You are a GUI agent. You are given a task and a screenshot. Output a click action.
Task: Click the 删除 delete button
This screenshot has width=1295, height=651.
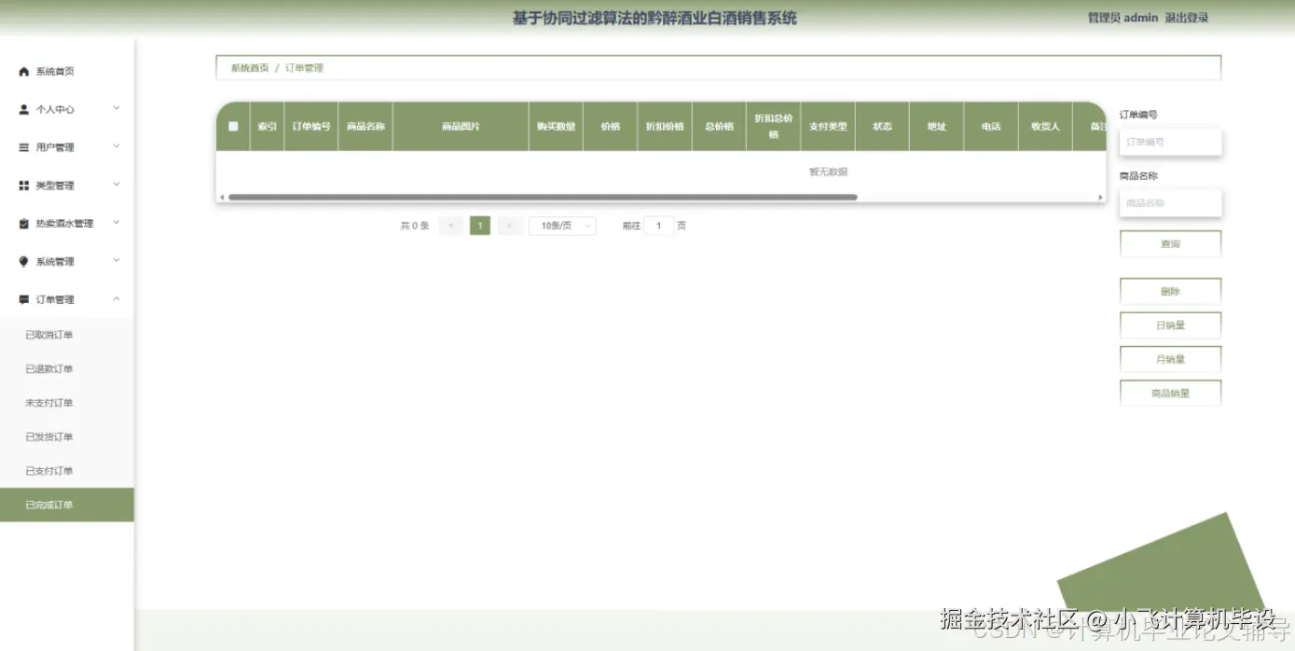click(1170, 292)
